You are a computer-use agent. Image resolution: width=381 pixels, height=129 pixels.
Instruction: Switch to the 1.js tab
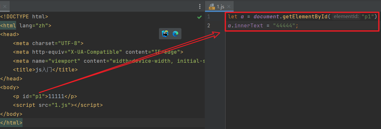pyautogui.click(x=219, y=6)
